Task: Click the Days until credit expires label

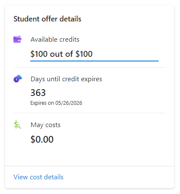Action: point(66,79)
